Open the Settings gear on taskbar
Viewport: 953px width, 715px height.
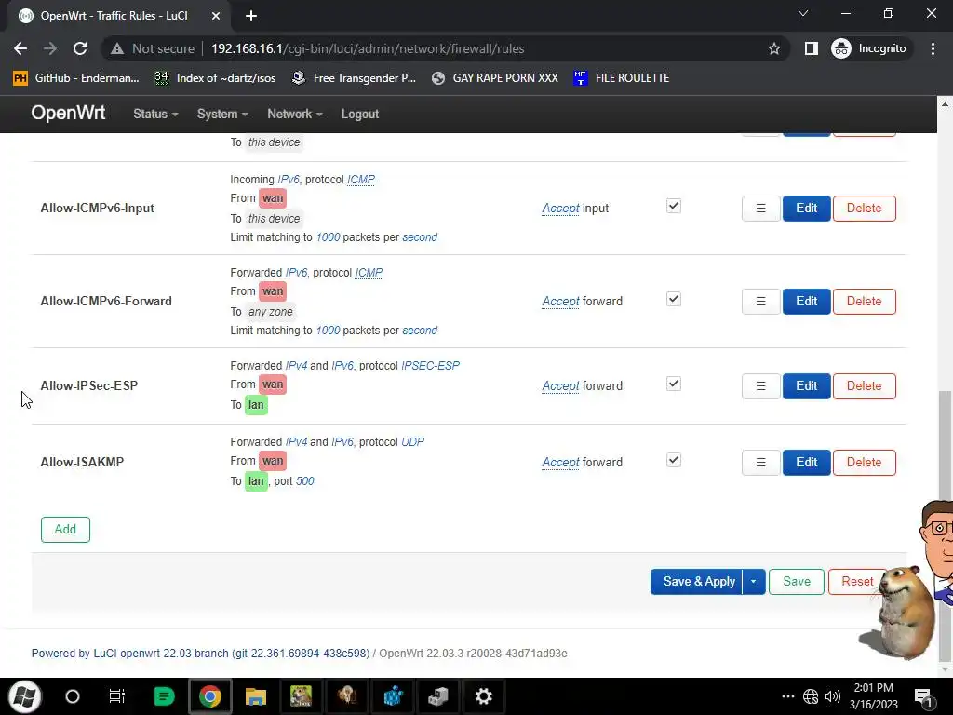483,696
